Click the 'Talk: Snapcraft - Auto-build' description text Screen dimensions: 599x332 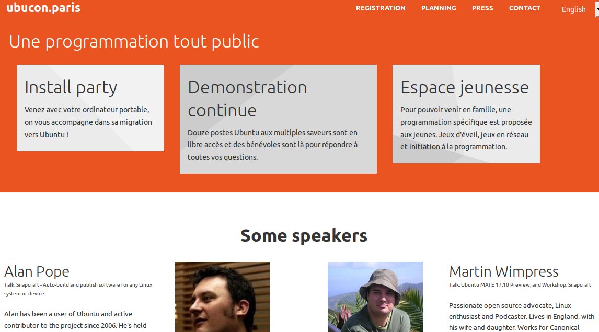tap(78, 289)
